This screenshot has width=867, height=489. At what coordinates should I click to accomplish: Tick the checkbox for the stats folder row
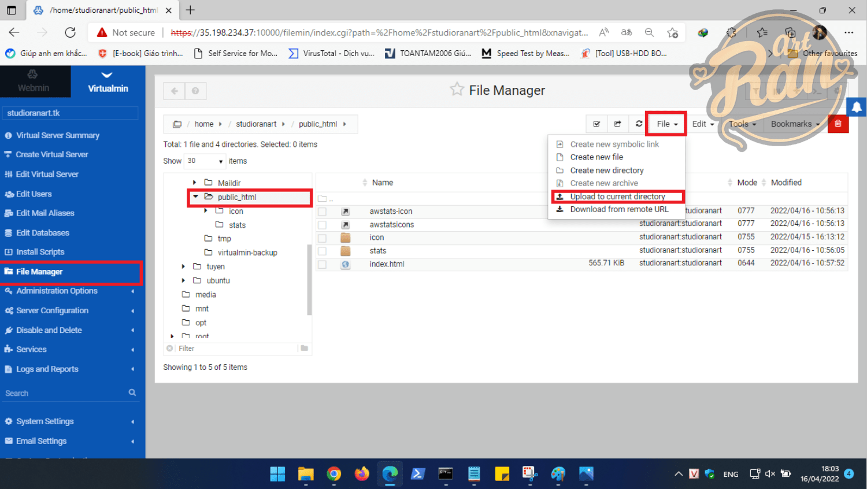[322, 251]
